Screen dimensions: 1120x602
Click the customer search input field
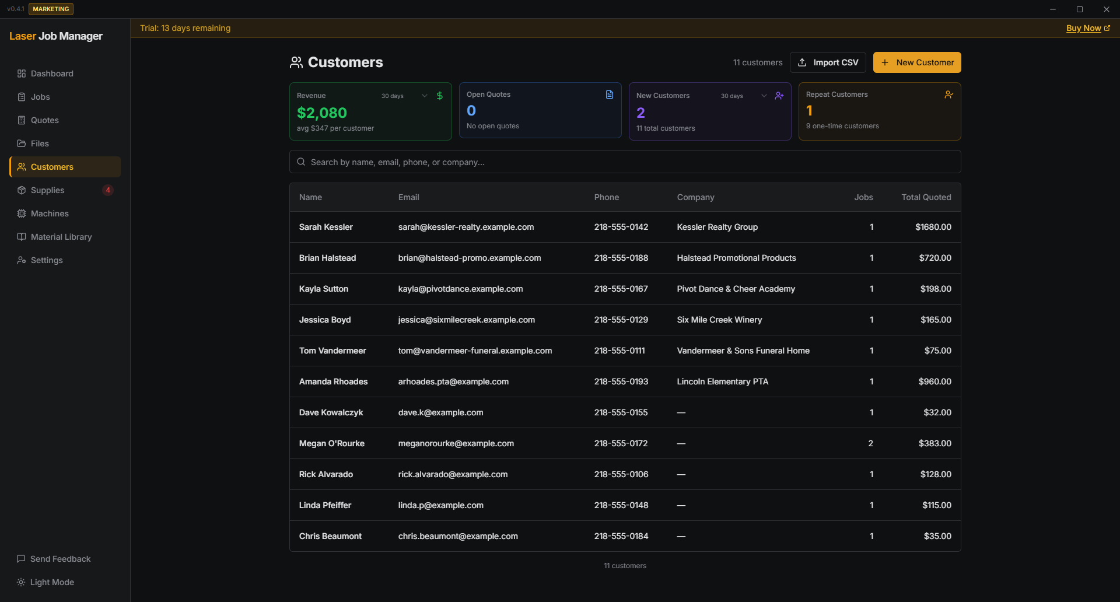(624, 162)
